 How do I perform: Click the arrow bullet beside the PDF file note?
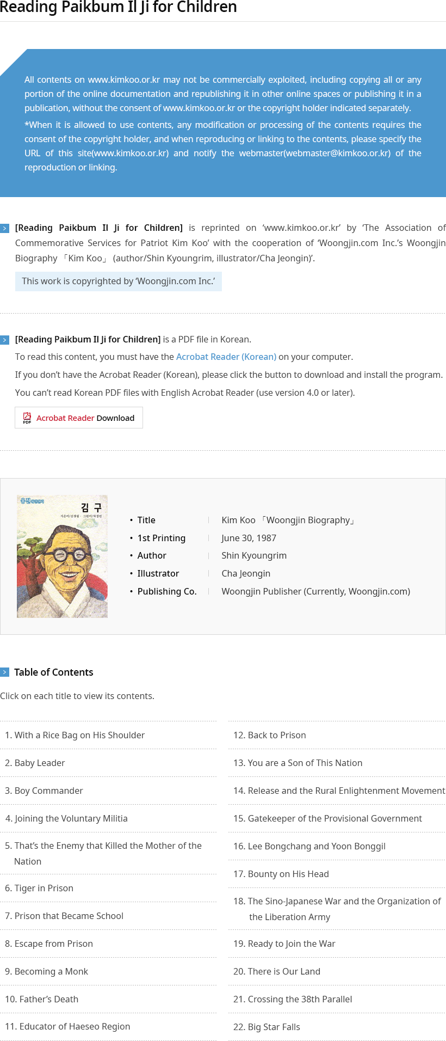point(5,340)
